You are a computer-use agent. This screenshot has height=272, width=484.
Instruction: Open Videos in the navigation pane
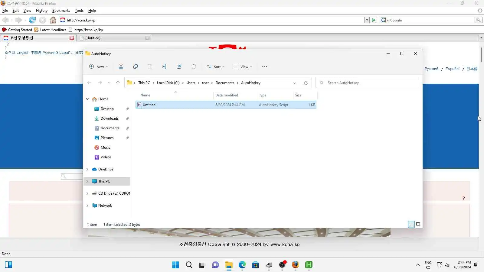[106, 157]
